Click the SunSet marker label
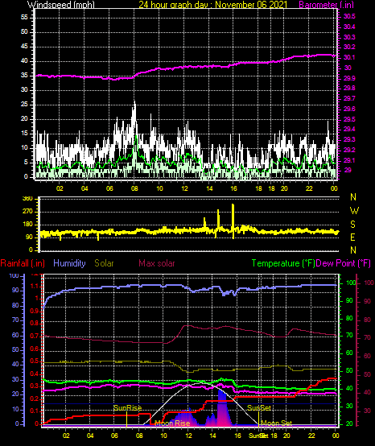The height and width of the screenshot is (446, 375). [259, 408]
